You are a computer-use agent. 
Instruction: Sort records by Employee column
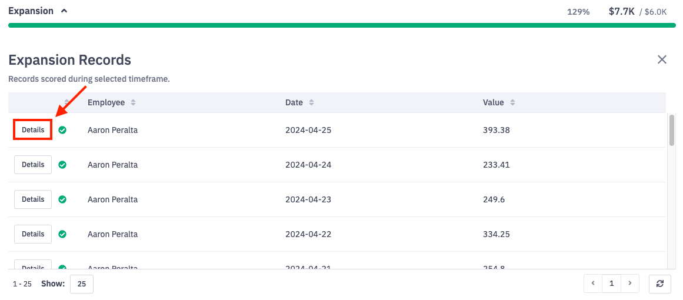134,103
